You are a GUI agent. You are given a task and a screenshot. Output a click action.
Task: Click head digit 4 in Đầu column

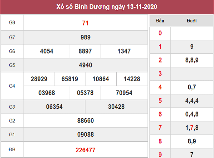pos(160,87)
